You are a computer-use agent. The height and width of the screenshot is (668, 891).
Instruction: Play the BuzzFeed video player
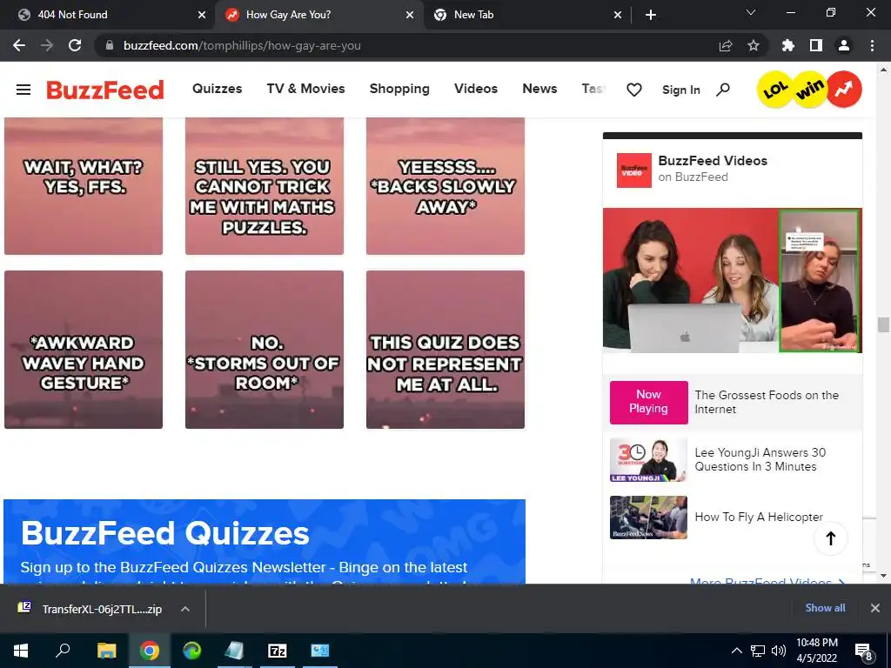pos(733,281)
